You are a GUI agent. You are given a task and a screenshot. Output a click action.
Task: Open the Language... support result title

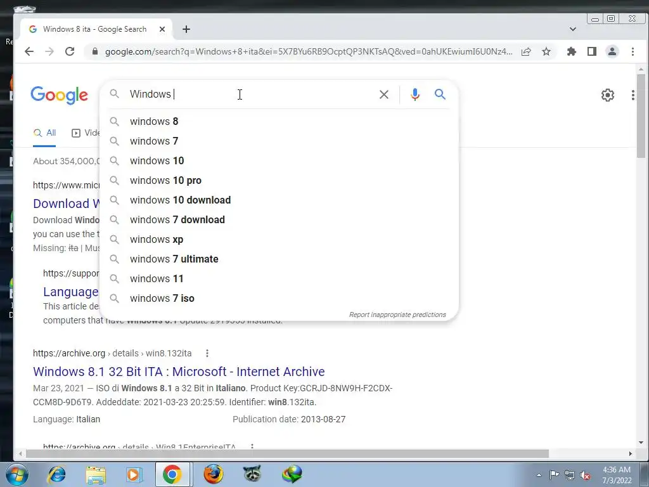coord(71,292)
